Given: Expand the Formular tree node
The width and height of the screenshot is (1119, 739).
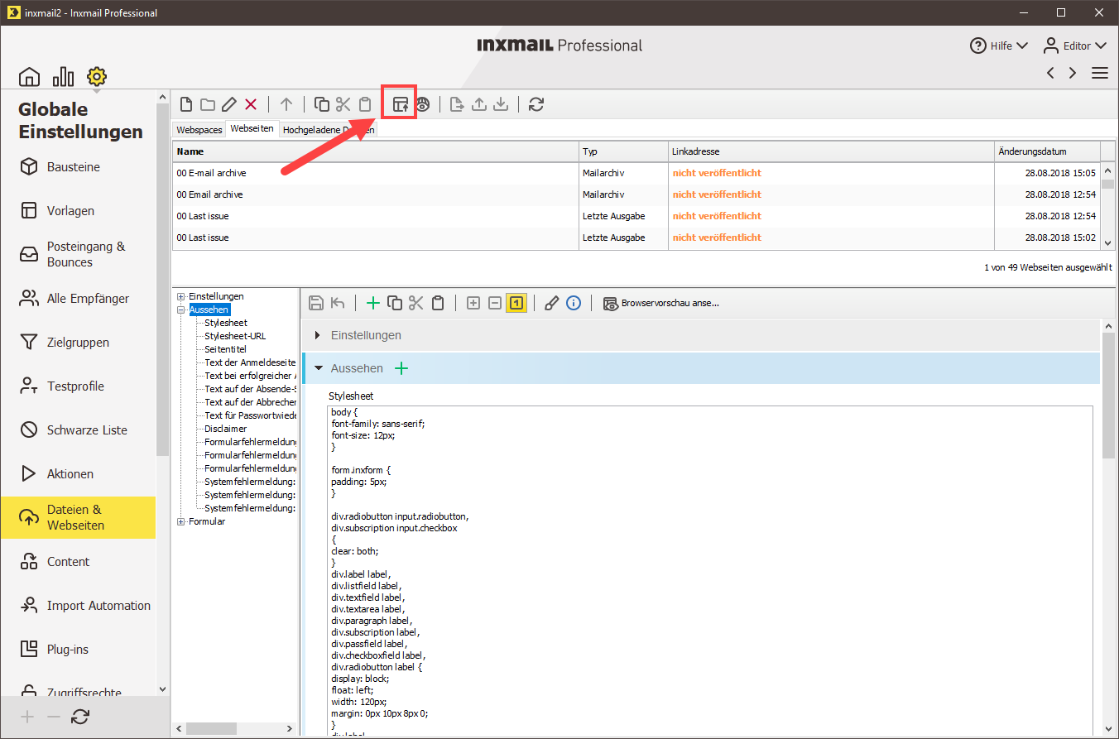Looking at the screenshot, I should 181,521.
